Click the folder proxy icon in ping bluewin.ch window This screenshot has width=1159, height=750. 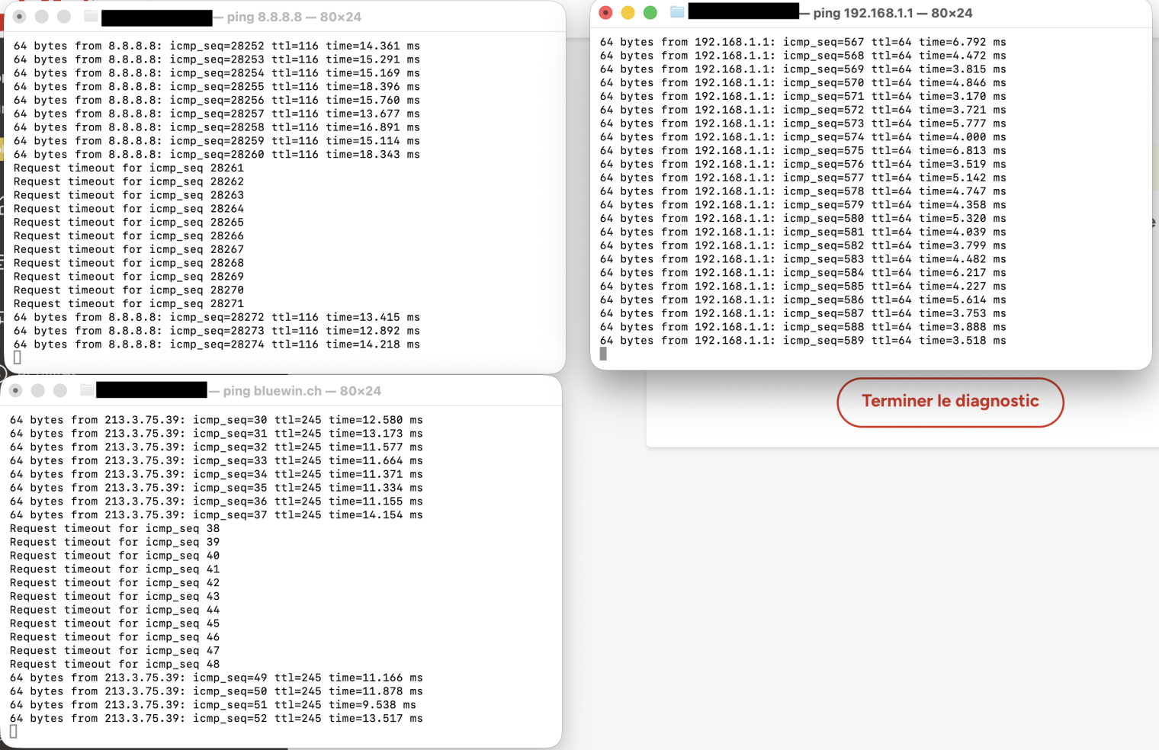[87, 390]
